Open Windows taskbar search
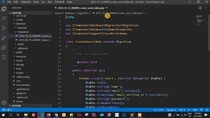Image resolution: width=210 pixels, height=118 pixels. tap(10, 115)
